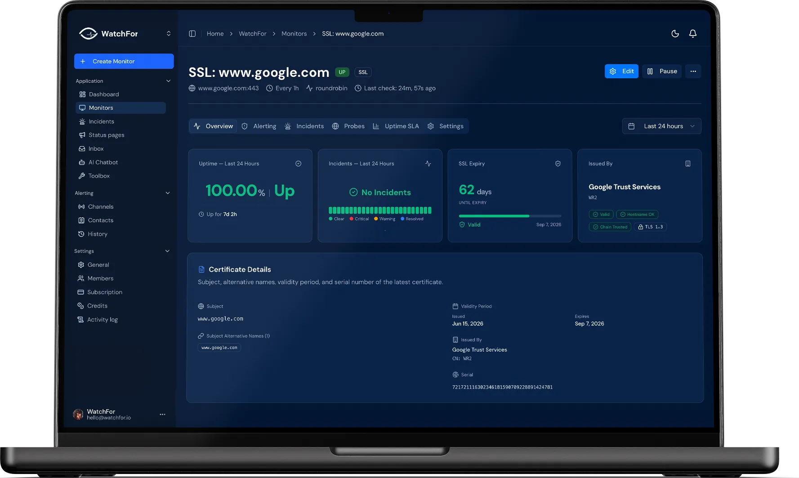The width and height of the screenshot is (799, 478).
Task: Click the WatchFor logo icon
Action: click(x=88, y=34)
